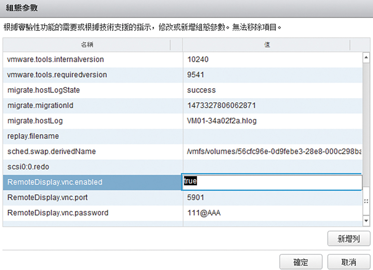Select the vmware.tools.internalversion row
373x270 pixels.
[56, 60]
